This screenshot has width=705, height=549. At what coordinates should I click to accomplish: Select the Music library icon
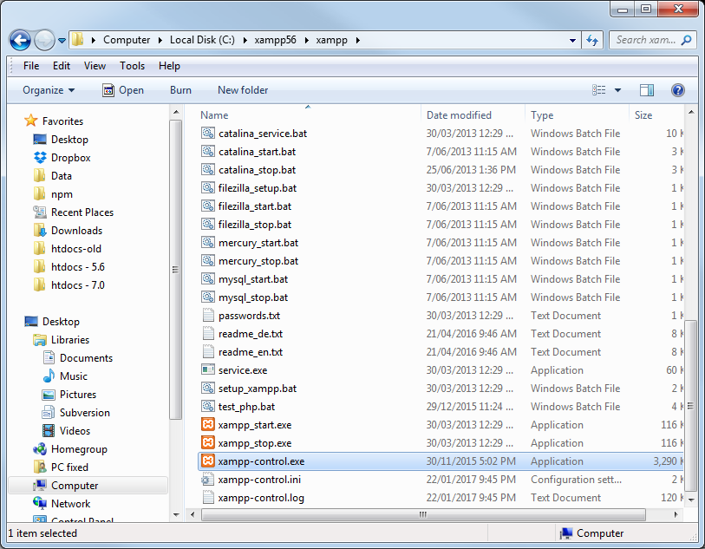[49, 376]
